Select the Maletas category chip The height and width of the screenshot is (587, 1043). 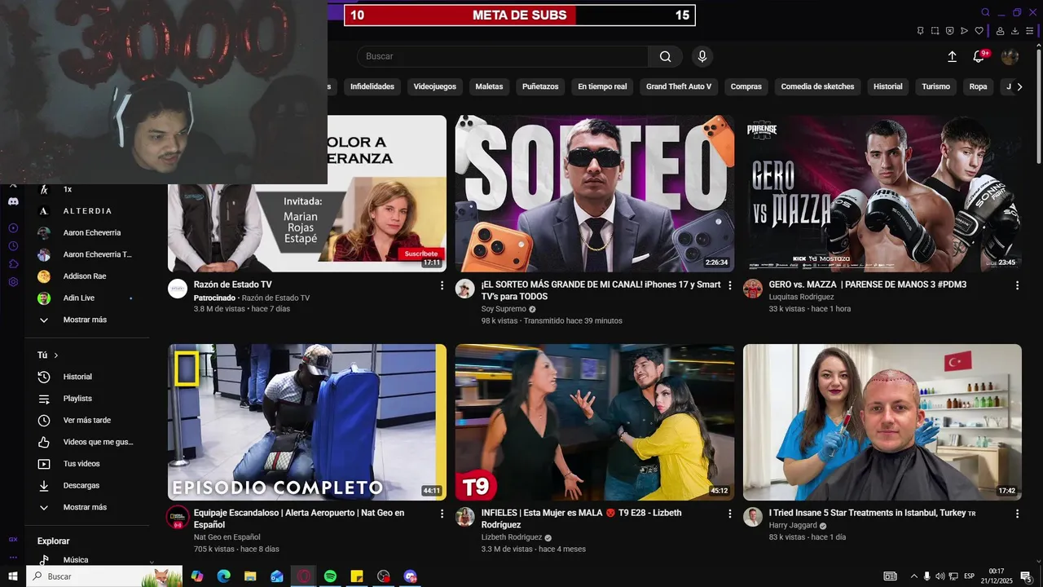[x=490, y=86]
